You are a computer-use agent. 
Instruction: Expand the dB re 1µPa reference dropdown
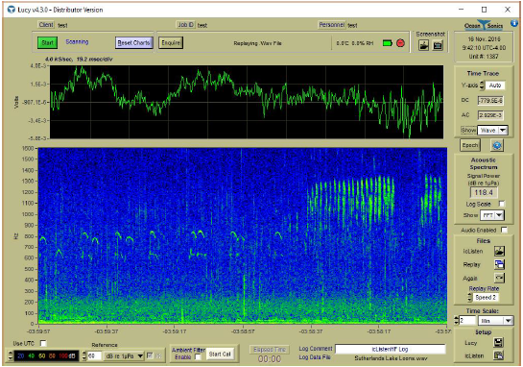click(x=124, y=356)
